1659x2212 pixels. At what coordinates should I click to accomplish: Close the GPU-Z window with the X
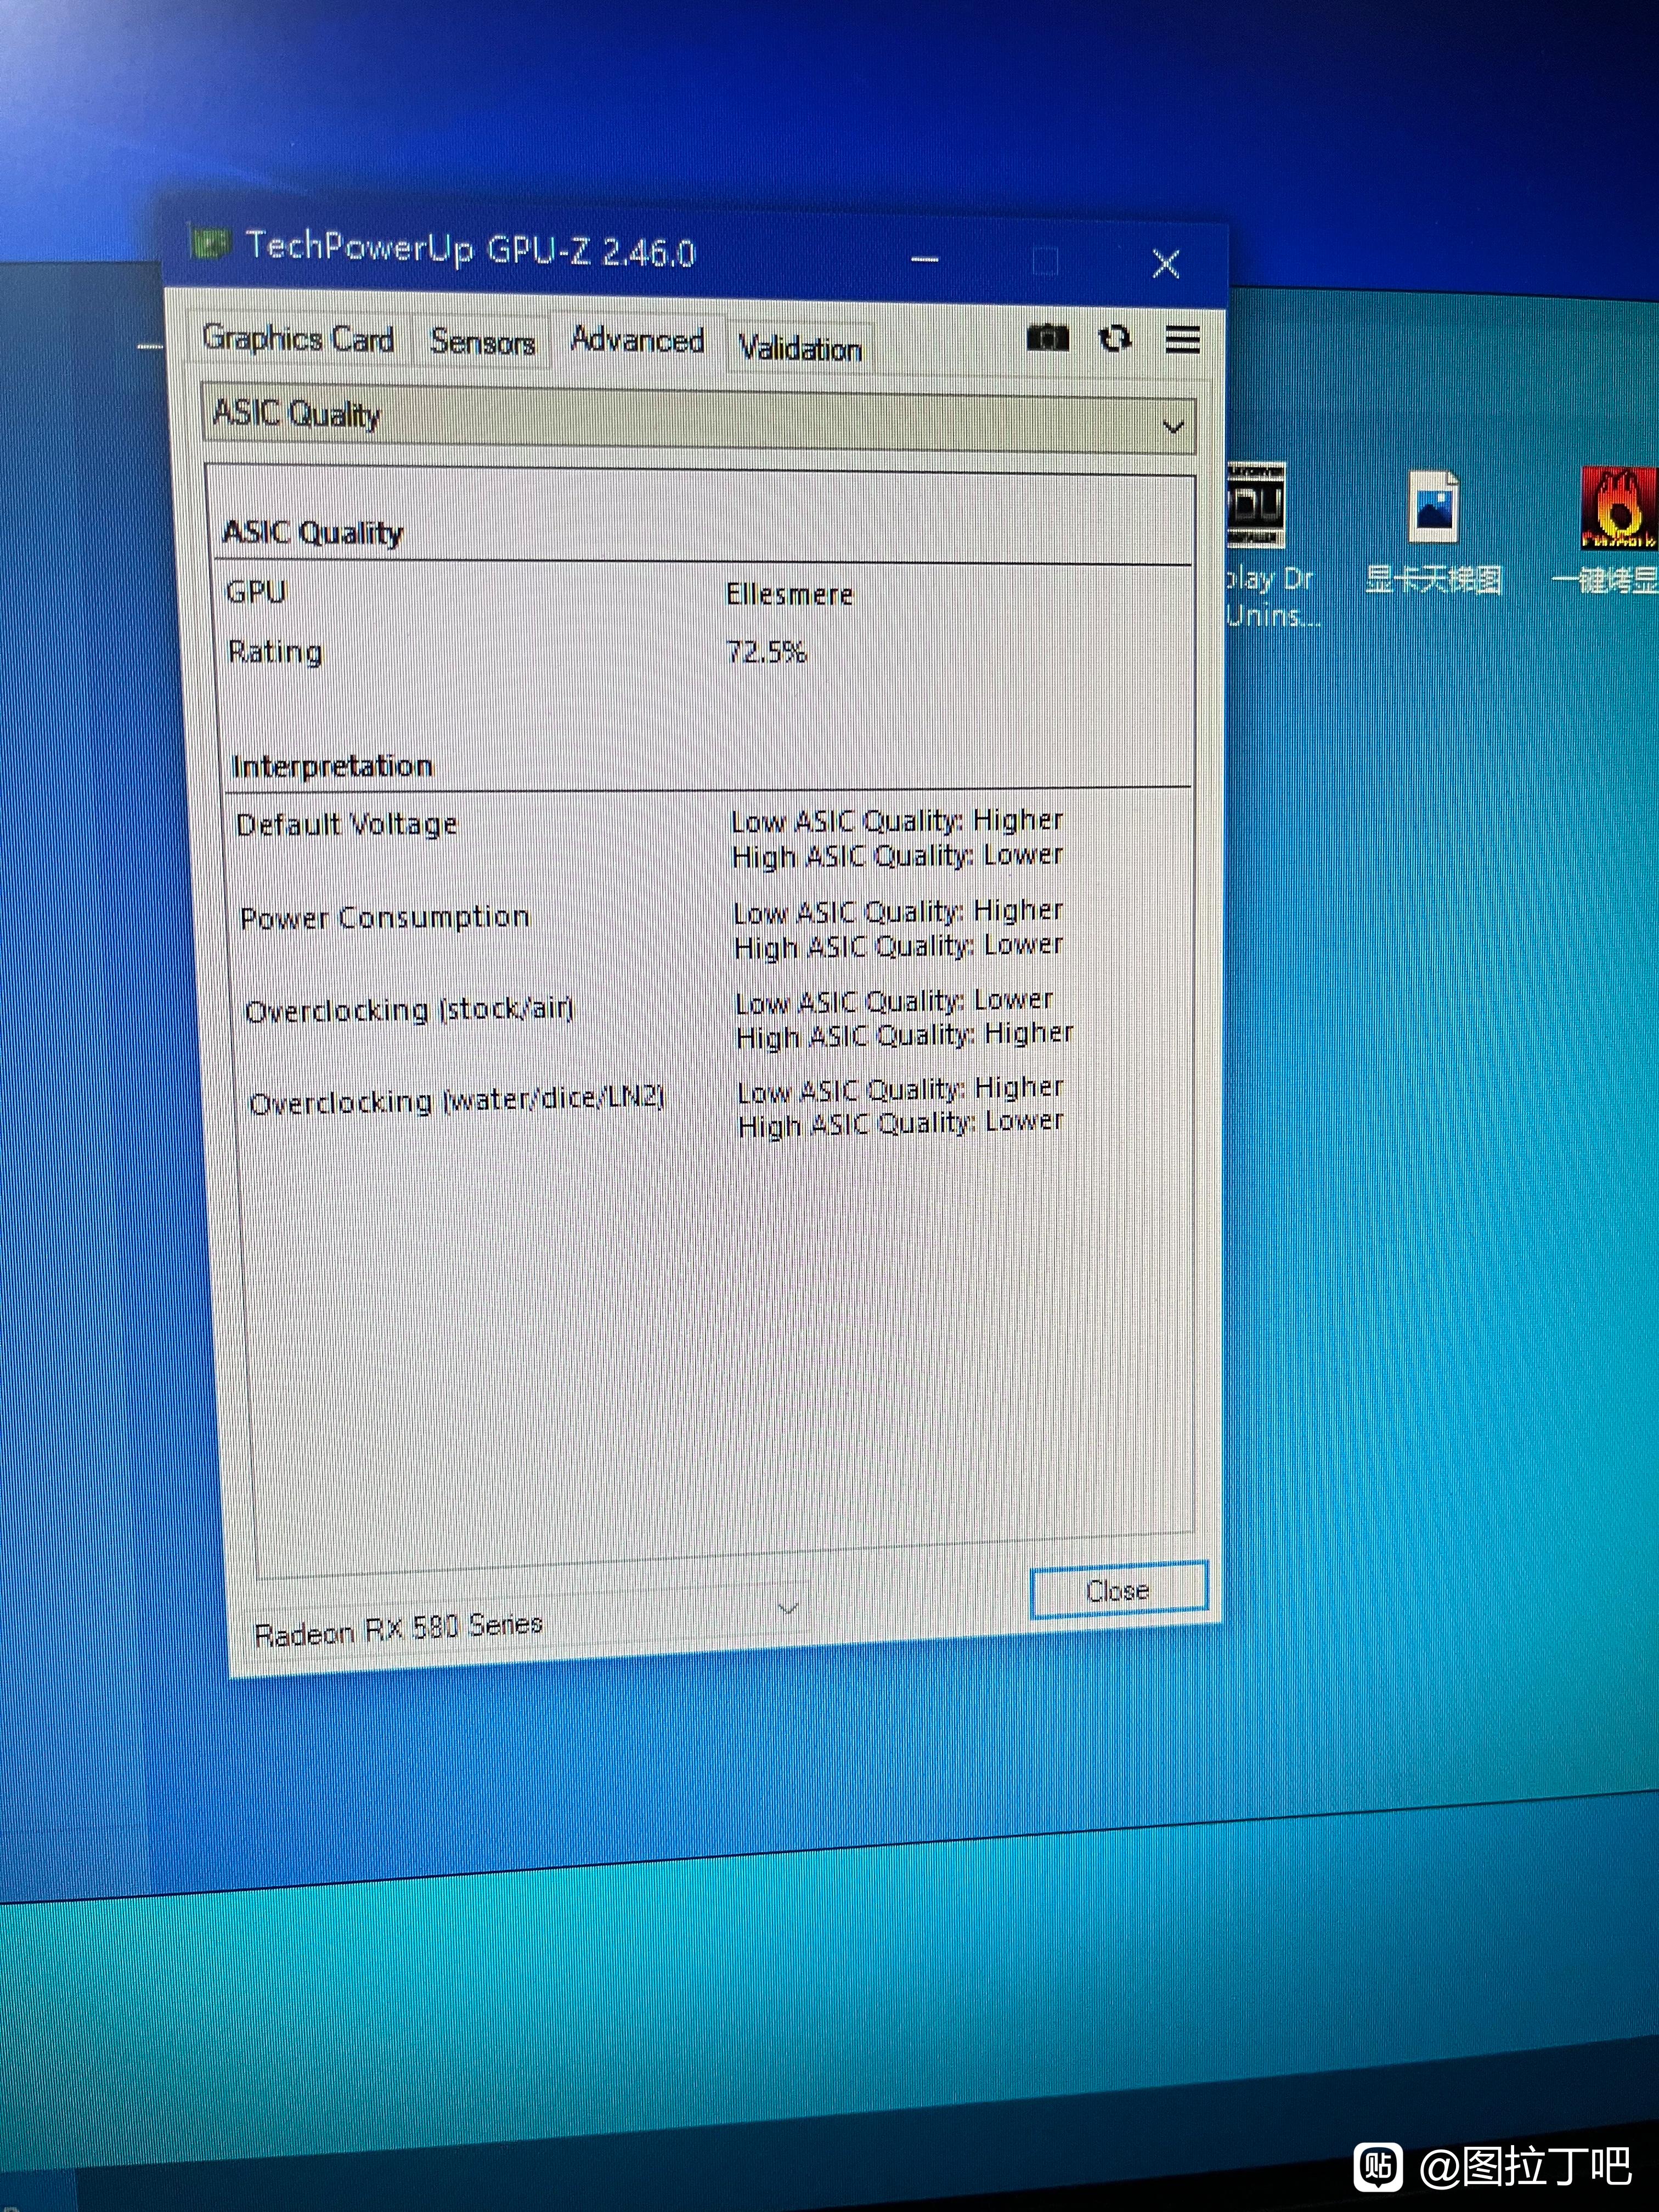(1165, 264)
